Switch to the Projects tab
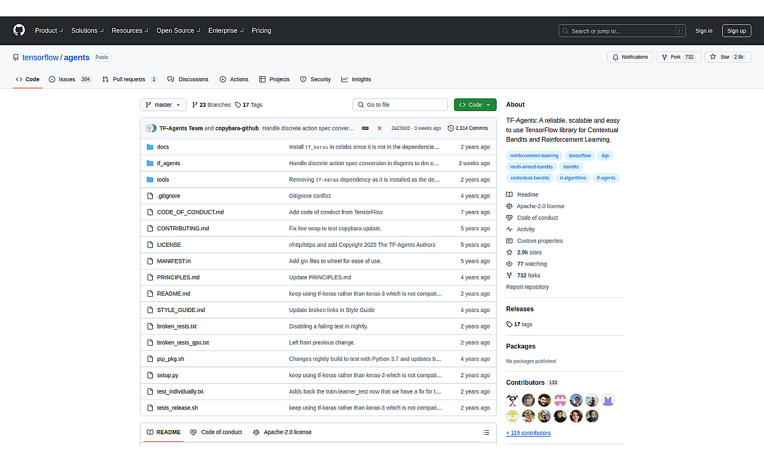Image resolution: width=764 pixels, height=463 pixels. tap(274, 79)
